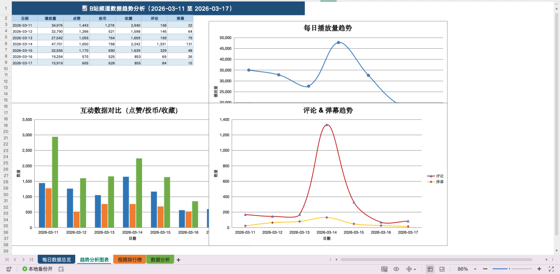
Task: Click the horizontal scrollbar thumb
Action: (x=436, y=259)
